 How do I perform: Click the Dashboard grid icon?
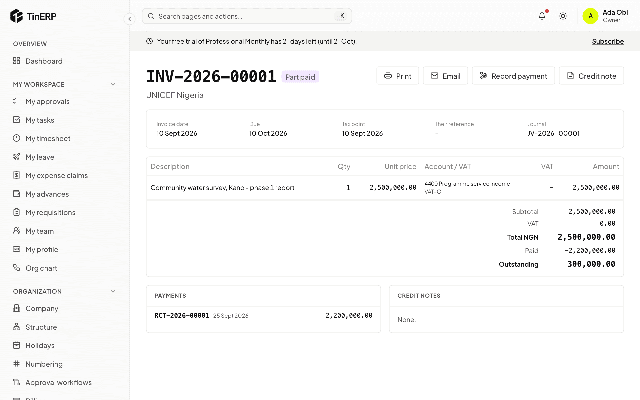tap(16, 61)
